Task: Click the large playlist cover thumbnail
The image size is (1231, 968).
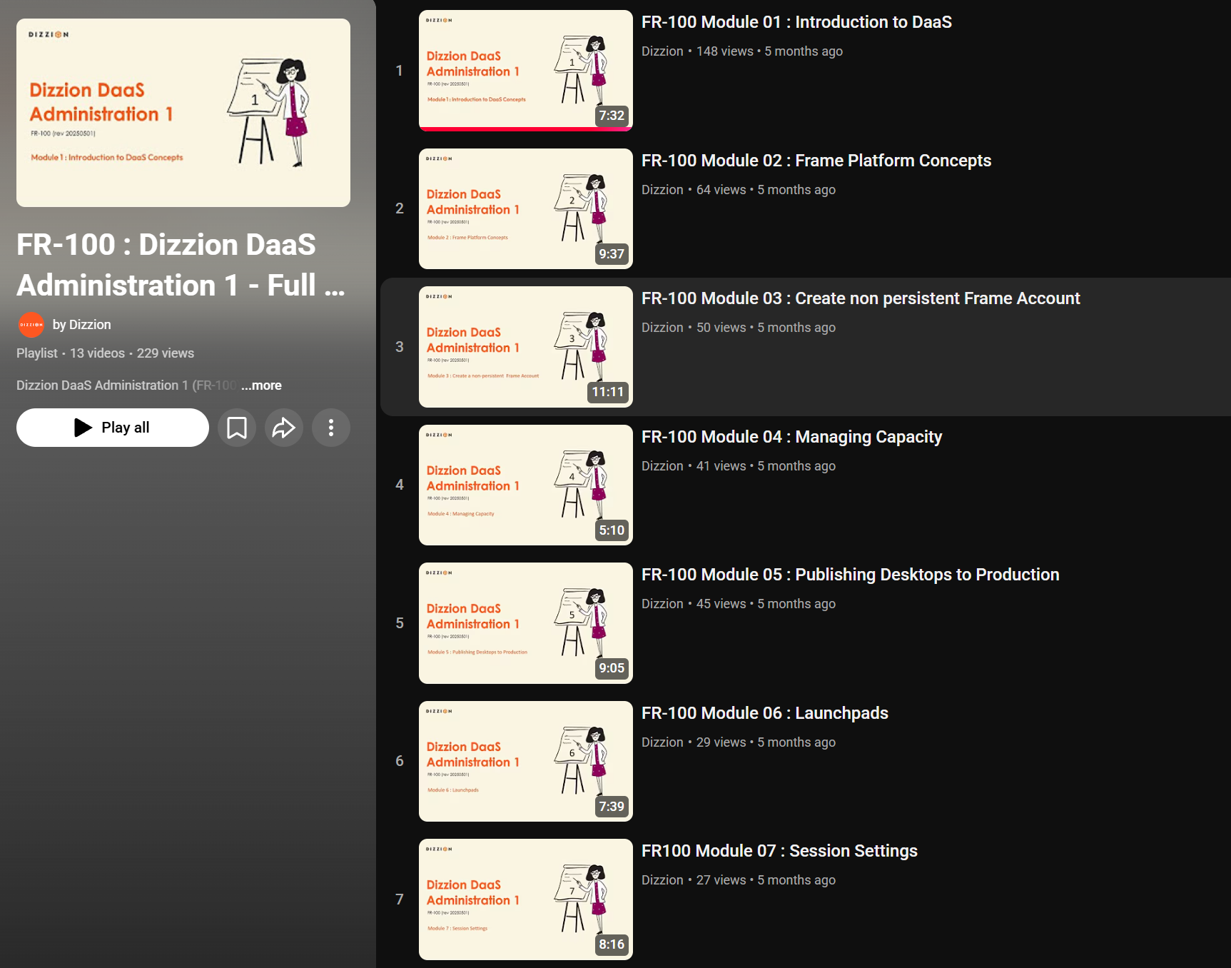Action: tap(183, 113)
